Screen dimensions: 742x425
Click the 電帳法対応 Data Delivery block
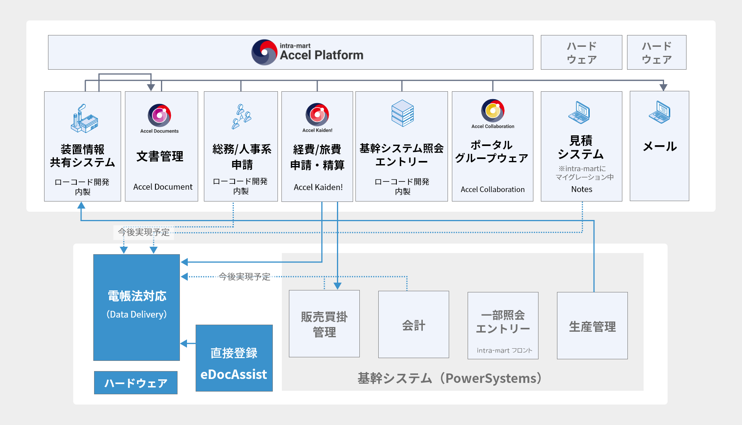pyautogui.click(x=136, y=307)
